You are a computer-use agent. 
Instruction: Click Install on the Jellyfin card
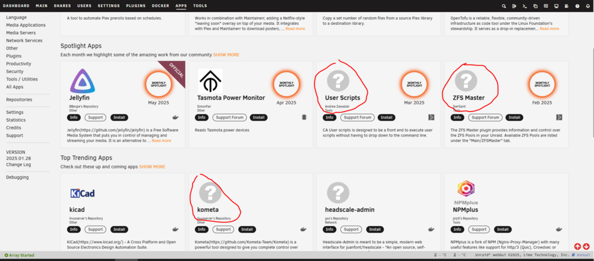119,117
